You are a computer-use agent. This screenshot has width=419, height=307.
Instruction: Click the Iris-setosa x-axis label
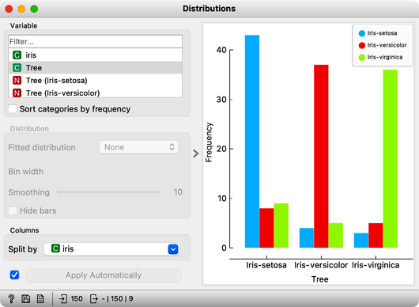point(266,265)
